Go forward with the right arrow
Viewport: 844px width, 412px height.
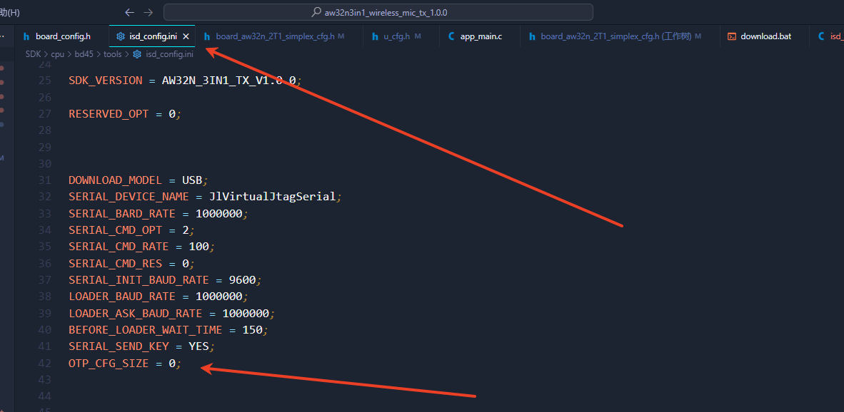click(149, 12)
